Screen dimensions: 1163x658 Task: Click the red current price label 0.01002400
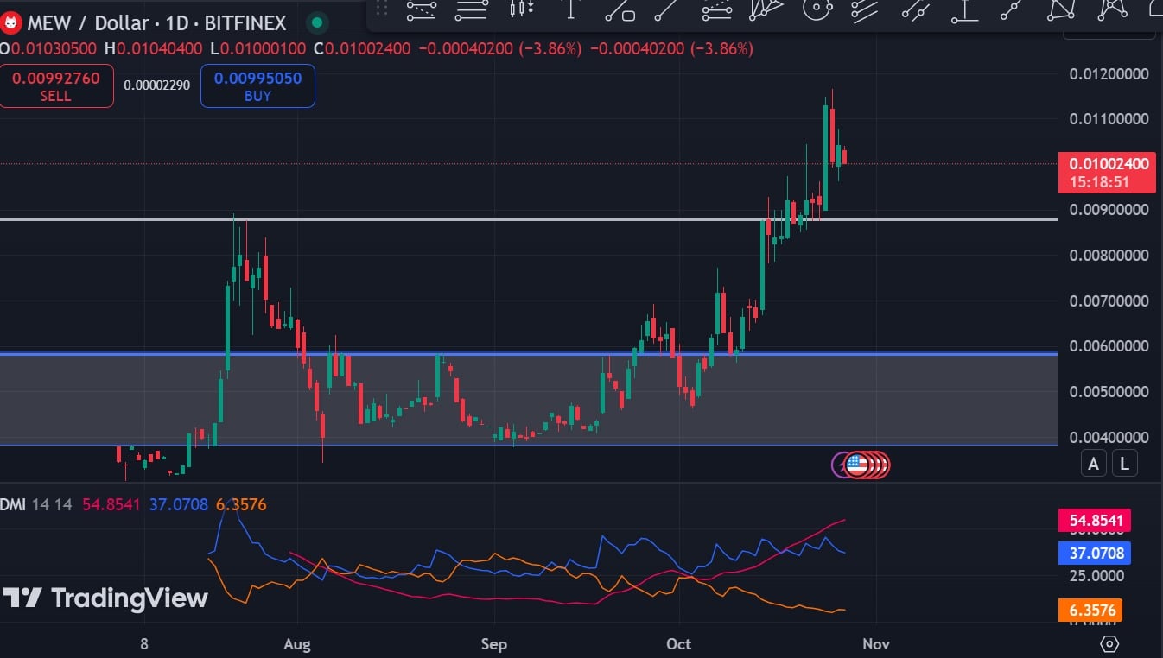pyautogui.click(x=1108, y=164)
